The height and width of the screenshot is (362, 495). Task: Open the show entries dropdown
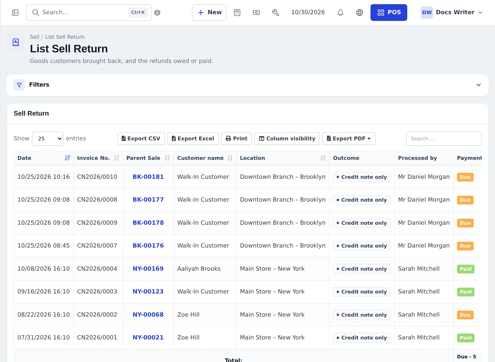pos(48,138)
